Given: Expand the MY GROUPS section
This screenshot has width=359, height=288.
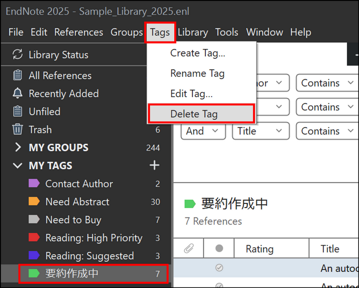Looking at the screenshot, I should [18, 148].
